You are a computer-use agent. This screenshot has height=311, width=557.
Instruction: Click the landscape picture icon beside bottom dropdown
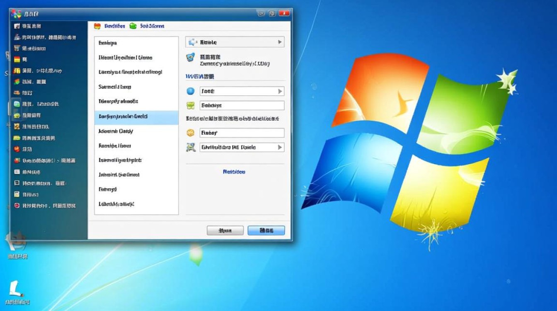[191, 147]
